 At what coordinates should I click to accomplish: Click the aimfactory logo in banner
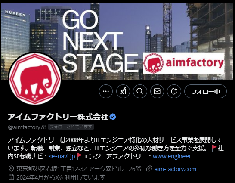click(184, 63)
